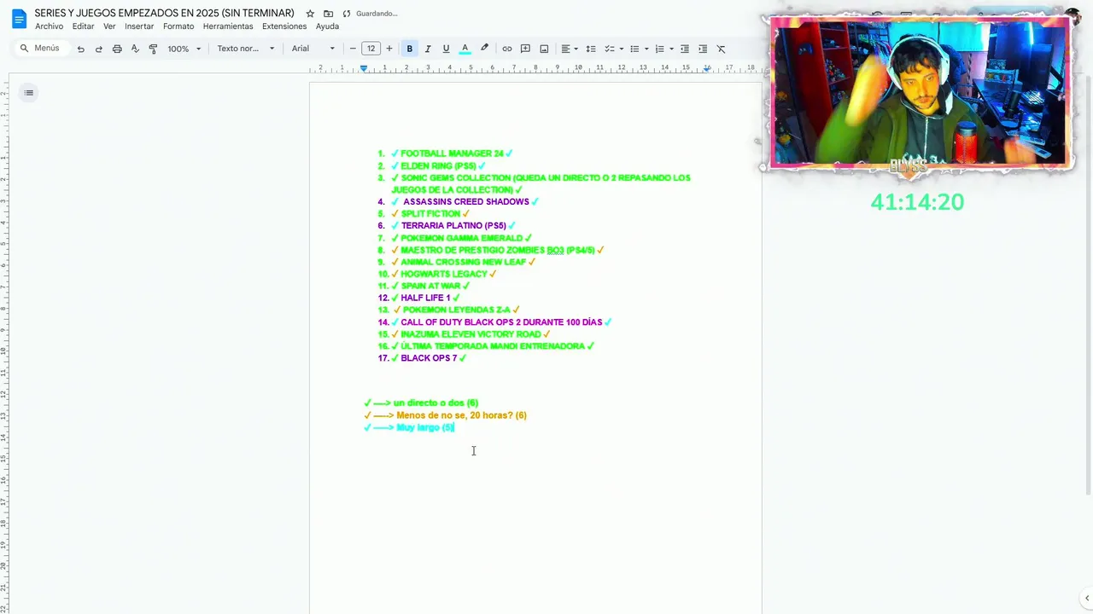Click list item BLACK OPS 7
1093x614 pixels.
coord(429,358)
